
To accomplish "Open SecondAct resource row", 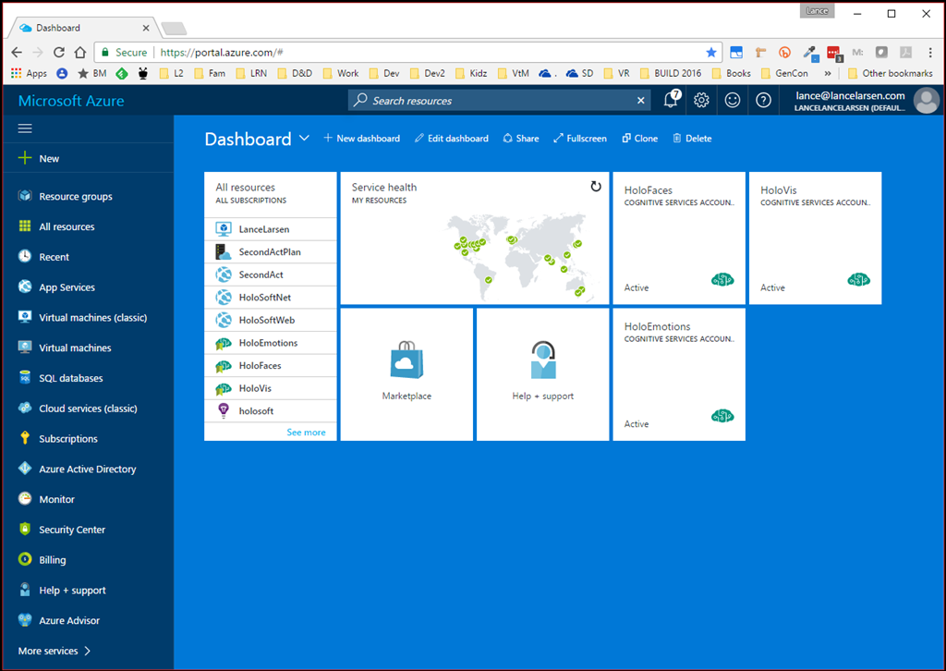I will click(271, 274).
